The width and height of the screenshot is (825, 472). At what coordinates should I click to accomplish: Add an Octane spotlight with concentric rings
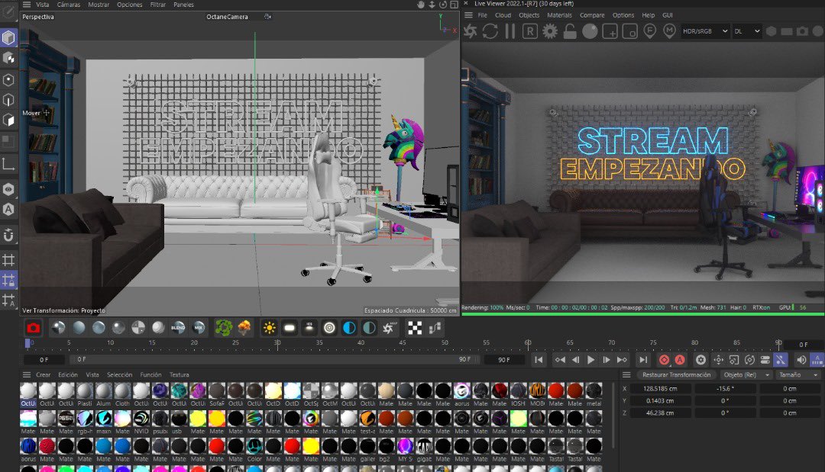click(329, 328)
